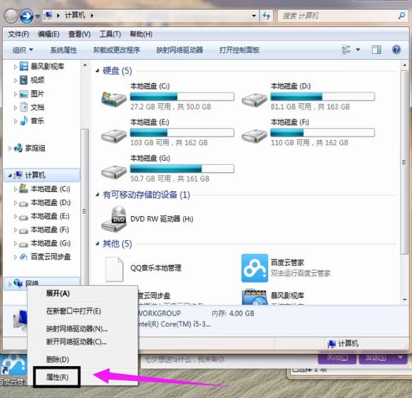Expand the 家庭组 tree node
Viewport: 412px width, 398px height.
10,149
